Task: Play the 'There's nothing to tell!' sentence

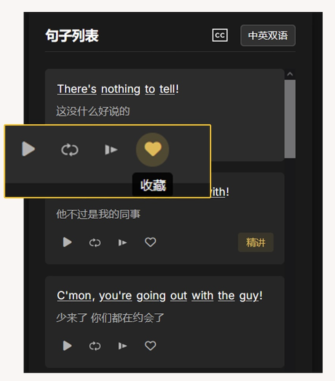Action: [28, 149]
